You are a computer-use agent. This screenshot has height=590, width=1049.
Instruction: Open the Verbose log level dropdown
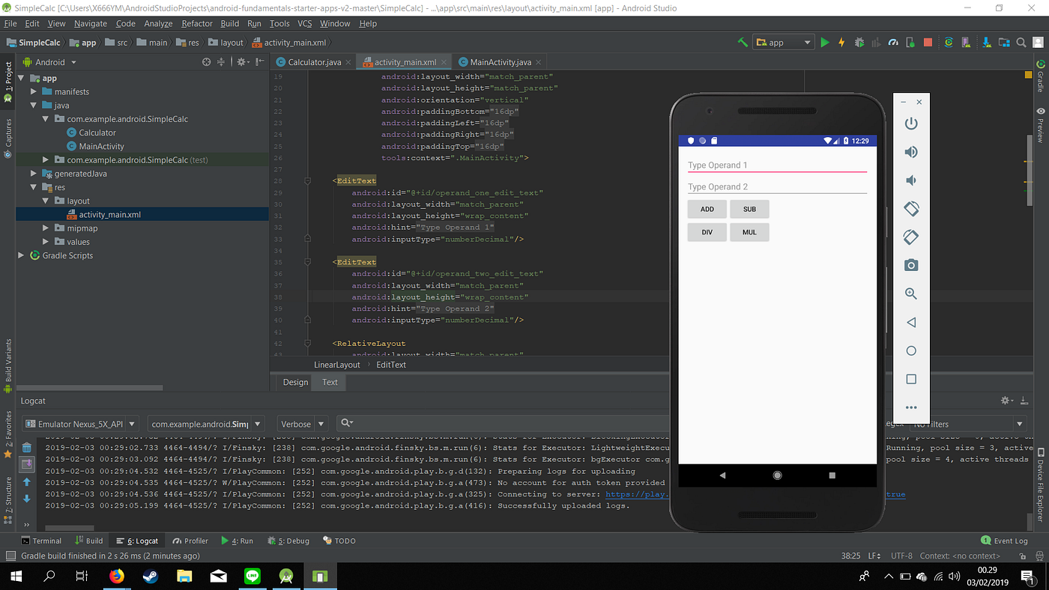pos(303,424)
